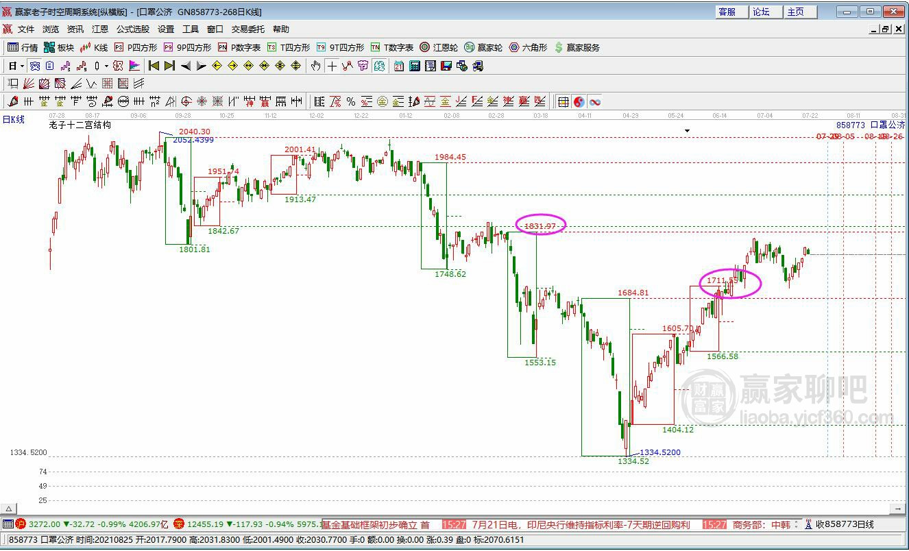This screenshot has height=551, width=909.
Task: Click the 主页 button
Action: [x=801, y=12]
